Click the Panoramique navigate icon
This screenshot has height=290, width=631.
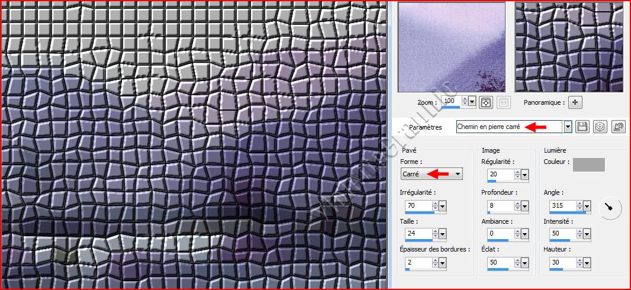[575, 102]
